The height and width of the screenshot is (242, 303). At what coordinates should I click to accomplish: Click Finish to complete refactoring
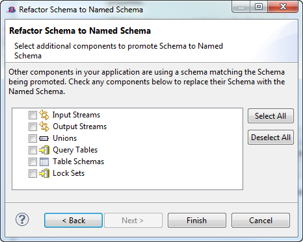coord(197,221)
